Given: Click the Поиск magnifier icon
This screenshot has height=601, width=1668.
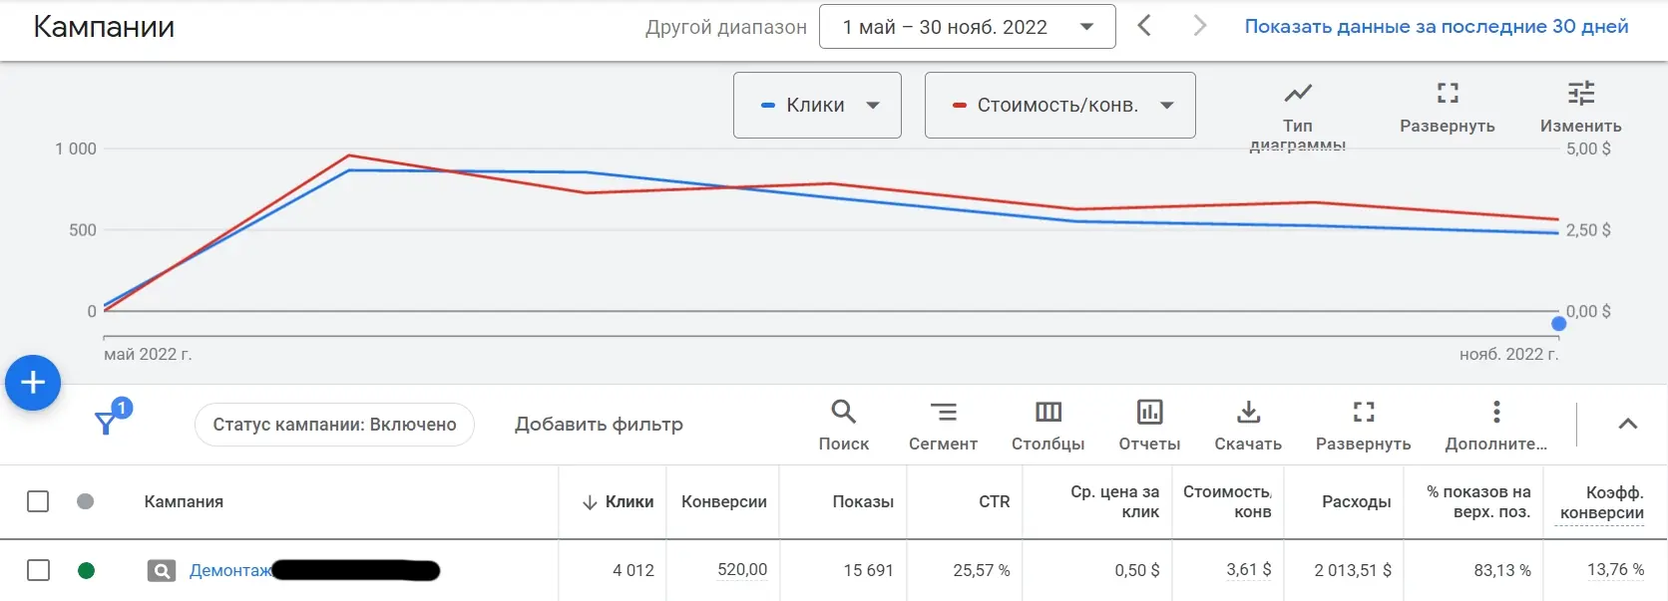Looking at the screenshot, I should 843,413.
